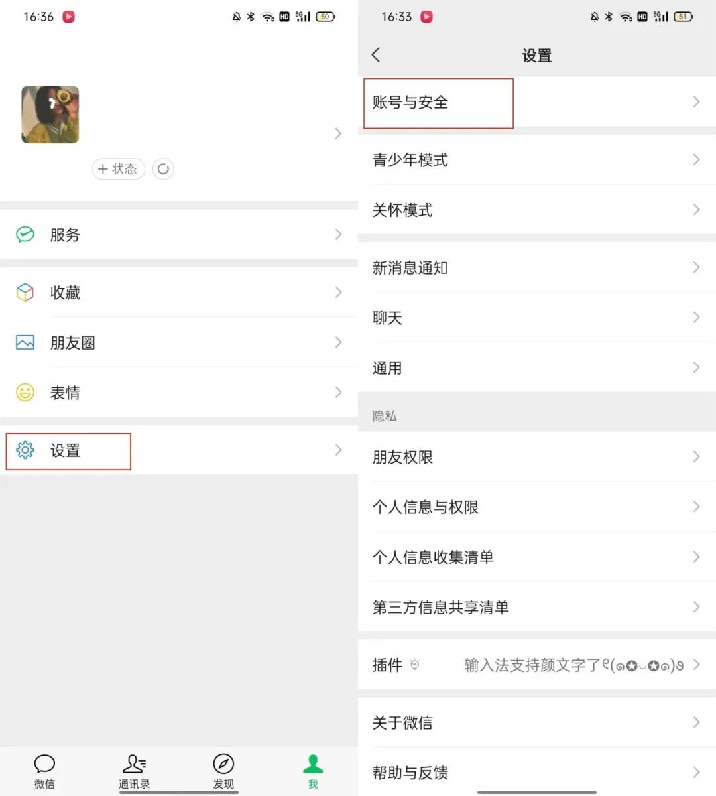Image resolution: width=716 pixels, height=796 pixels.
Task: Expand profile details chevron beside avatar
Action: pos(338,134)
